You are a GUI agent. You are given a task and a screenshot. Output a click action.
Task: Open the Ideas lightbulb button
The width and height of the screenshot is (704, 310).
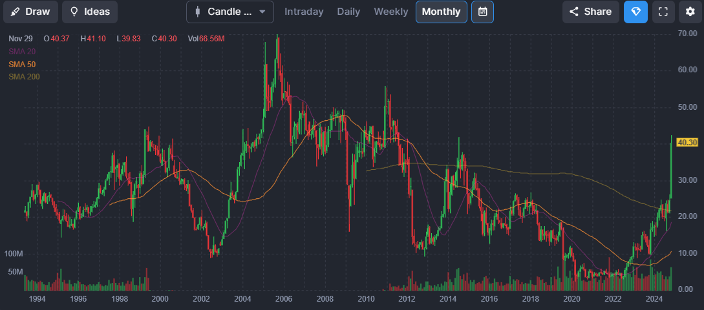coord(74,12)
